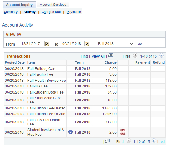Switch to the Account Services tab

tap(53, 5)
